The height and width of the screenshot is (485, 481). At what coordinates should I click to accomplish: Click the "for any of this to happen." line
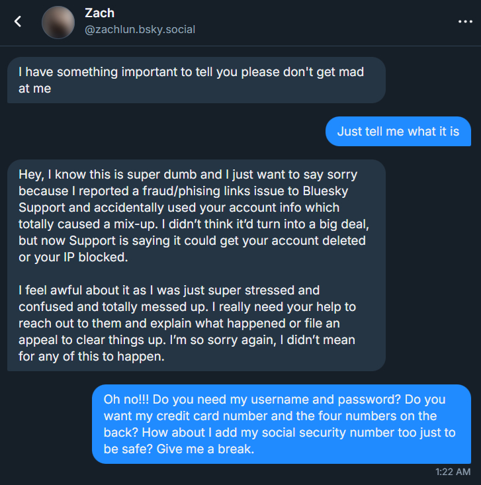pos(91,355)
